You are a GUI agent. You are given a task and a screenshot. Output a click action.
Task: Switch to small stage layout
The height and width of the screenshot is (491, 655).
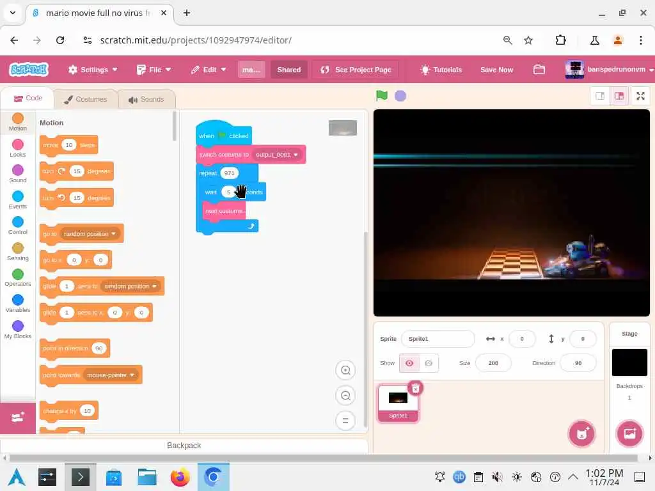click(x=600, y=96)
